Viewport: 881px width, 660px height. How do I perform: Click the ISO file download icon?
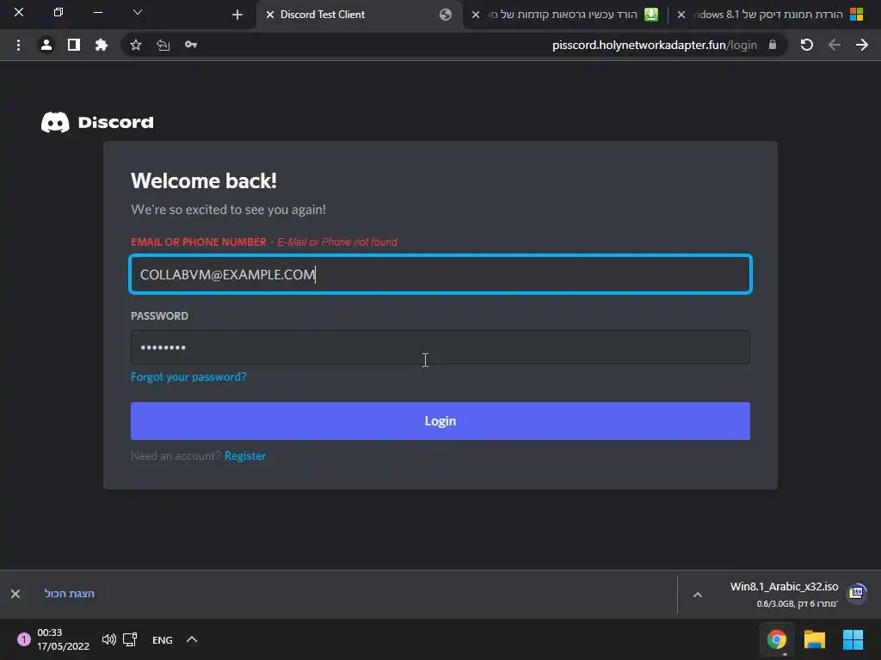[857, 592]
